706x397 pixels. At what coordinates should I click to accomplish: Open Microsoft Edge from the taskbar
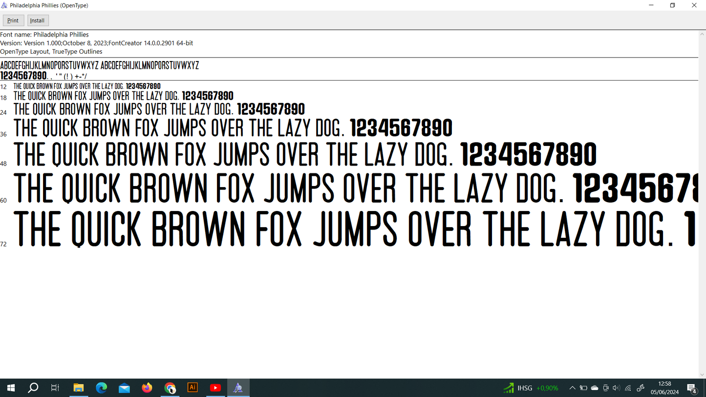click(101, 388)
